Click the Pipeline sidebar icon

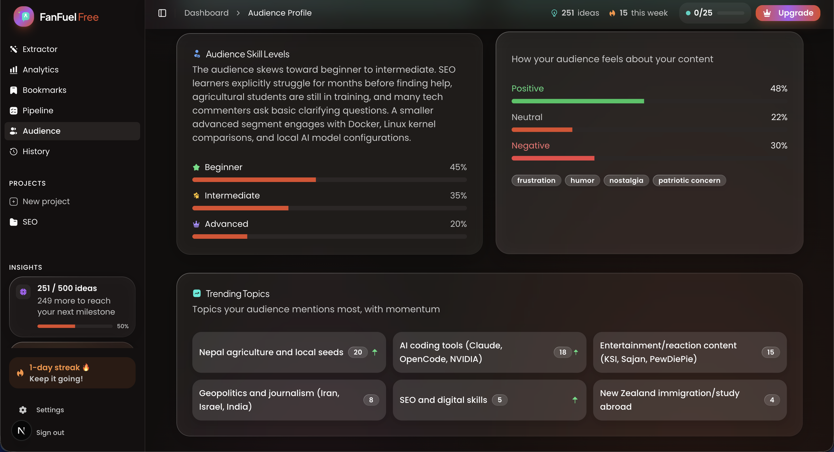coord(14,110)
